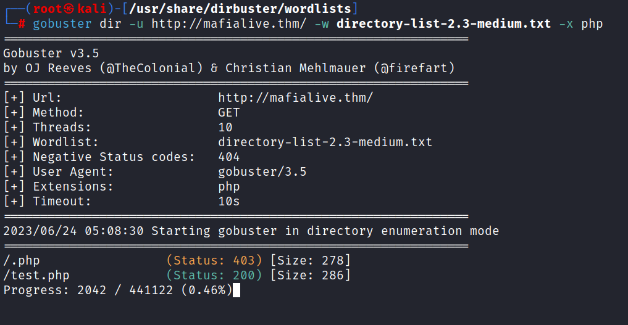The height and width of the screenshot is (325, 628).
Task: Click the /usr/share/dirbuster/wordlists path
Action: [x=240, y=9]
